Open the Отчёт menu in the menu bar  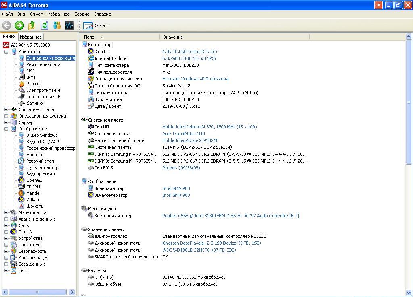[36, 14]
